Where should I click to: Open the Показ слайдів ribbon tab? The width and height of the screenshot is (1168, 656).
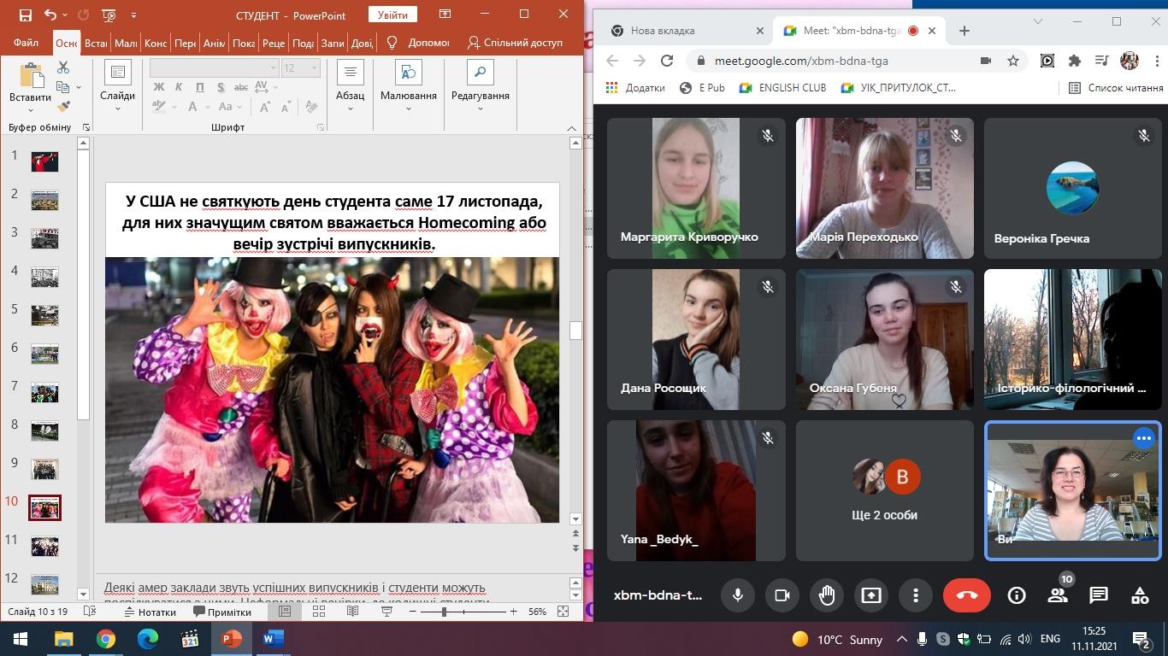(244, 43)
